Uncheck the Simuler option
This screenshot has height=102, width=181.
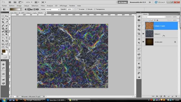pyautogui.click(x=87, y=9)
